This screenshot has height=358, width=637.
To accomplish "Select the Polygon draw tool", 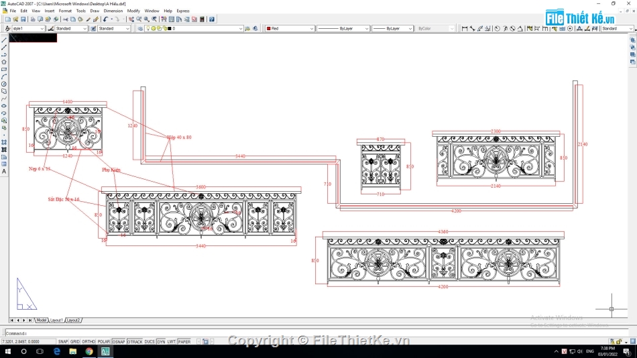I will tap(4, 62).
